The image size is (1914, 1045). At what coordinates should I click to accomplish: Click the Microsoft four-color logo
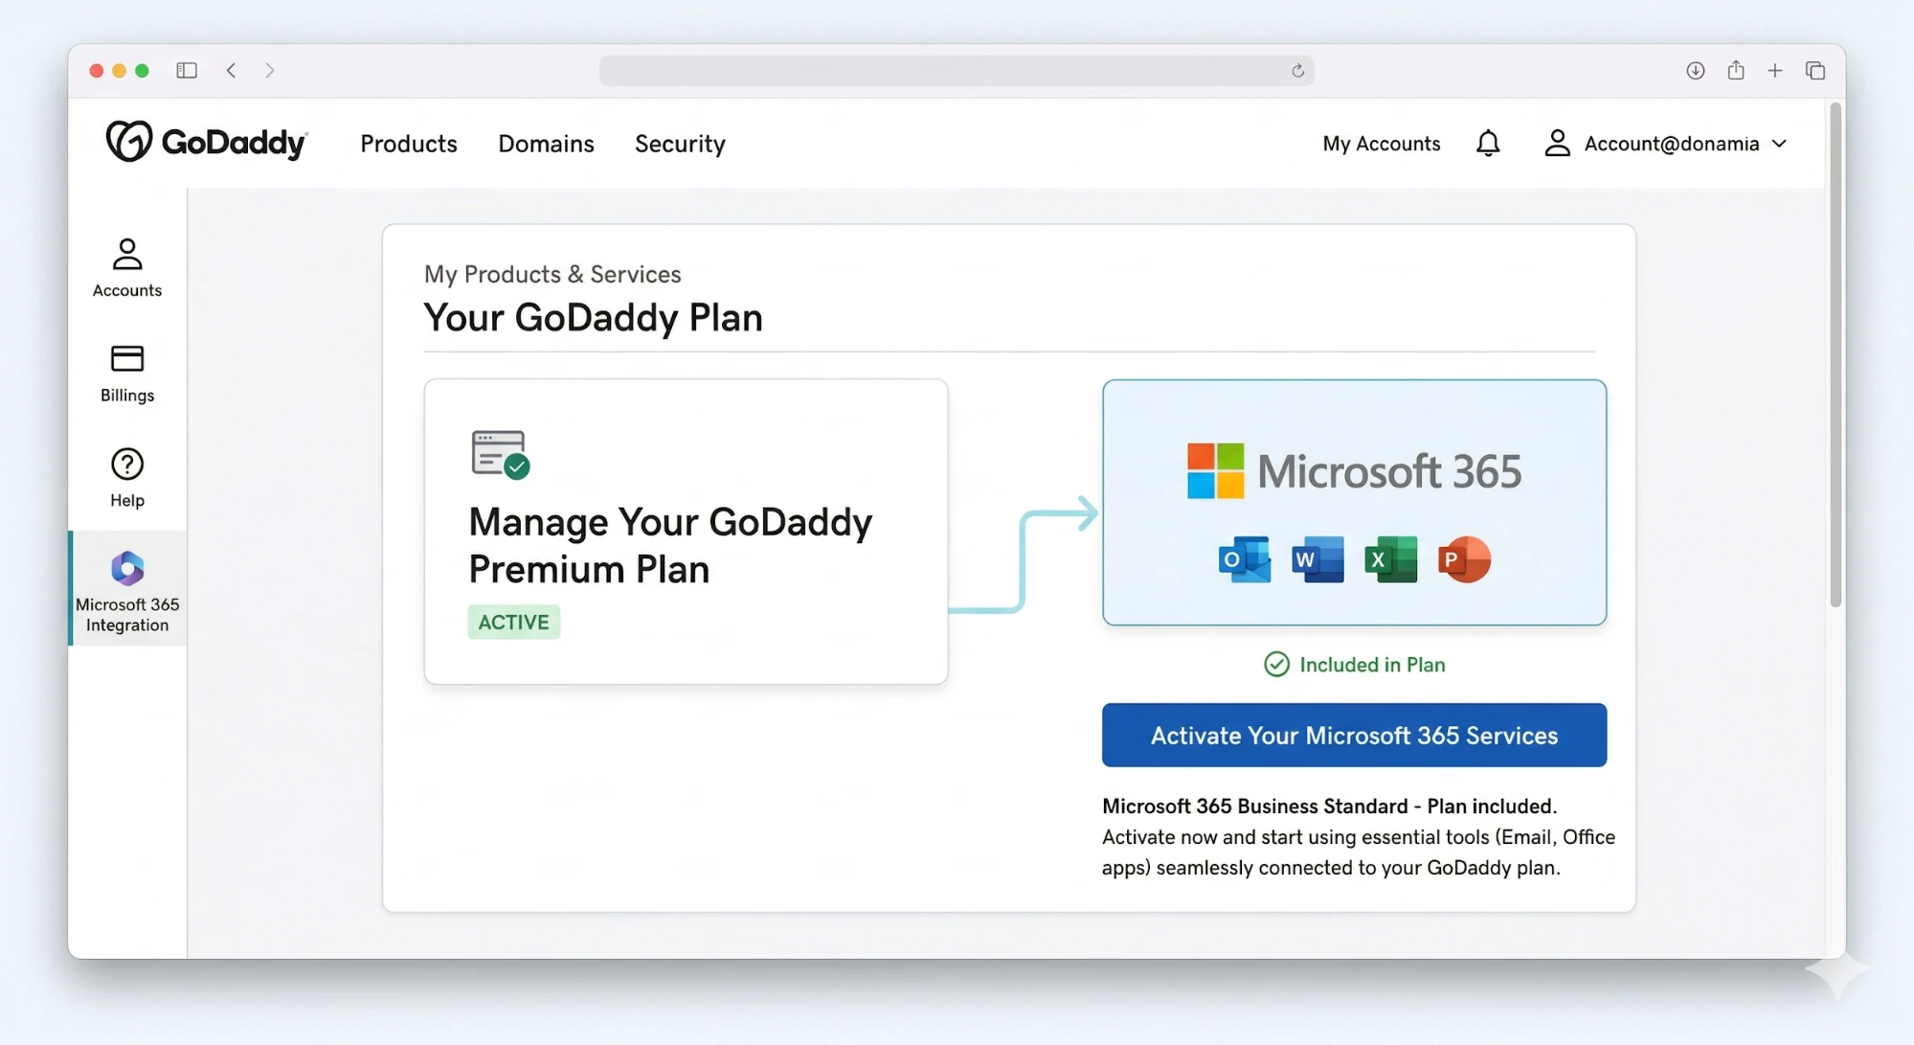click(x=1216, y=470)
